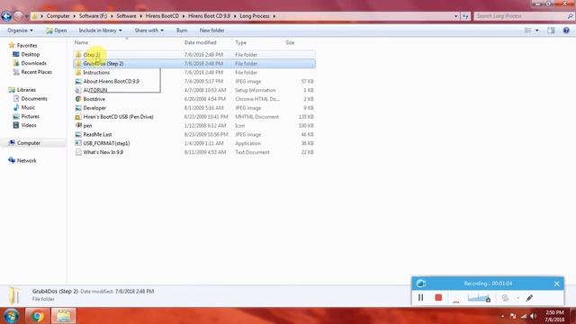The width and height of the screenshot is (576, 324).
Task: Select Libraries in the navigation pane
Action: pyautogui.click(x=22, y=90)
